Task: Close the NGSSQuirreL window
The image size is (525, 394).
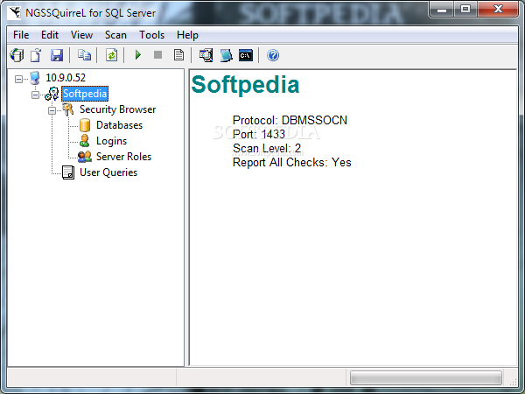Action: coord(498,10)
